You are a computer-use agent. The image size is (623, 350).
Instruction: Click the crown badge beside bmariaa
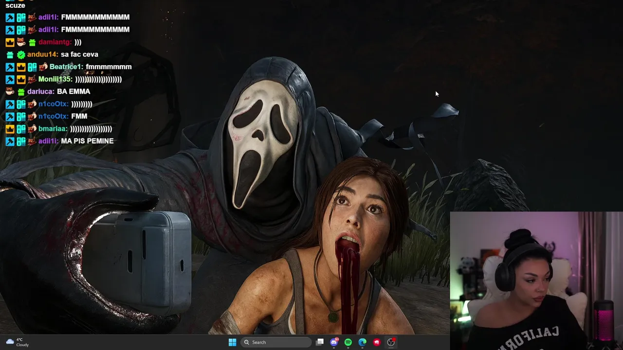click(10, 129)
